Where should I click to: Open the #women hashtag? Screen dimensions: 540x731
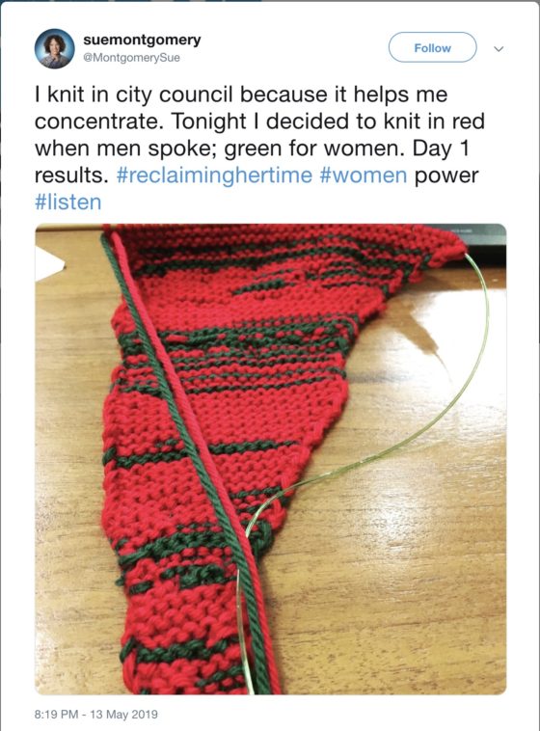(x=364, y=176)
